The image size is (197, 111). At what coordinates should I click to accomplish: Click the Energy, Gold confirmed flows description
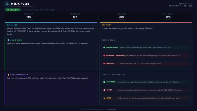[x=149, y=82]
